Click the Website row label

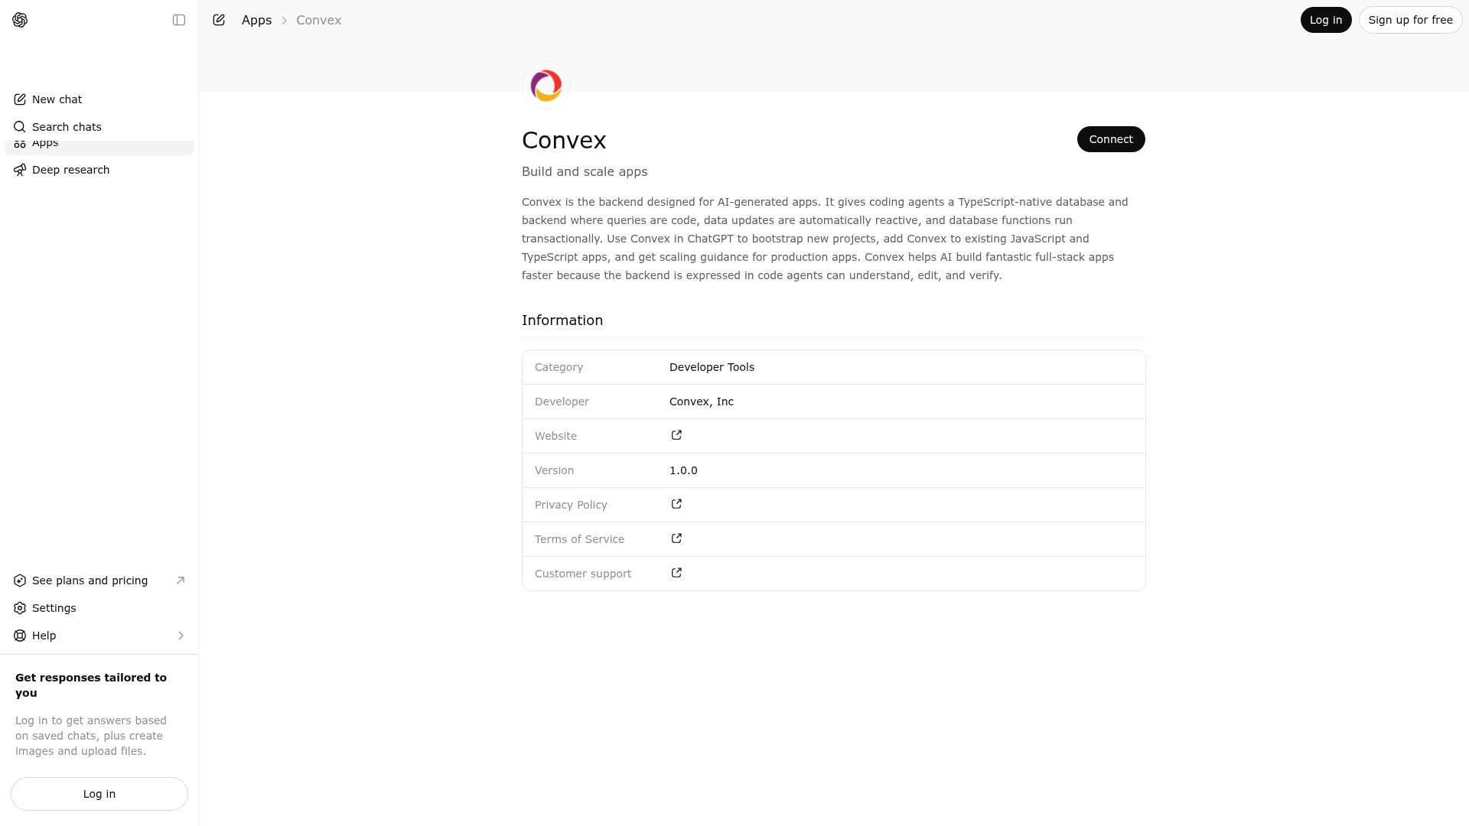555,436
